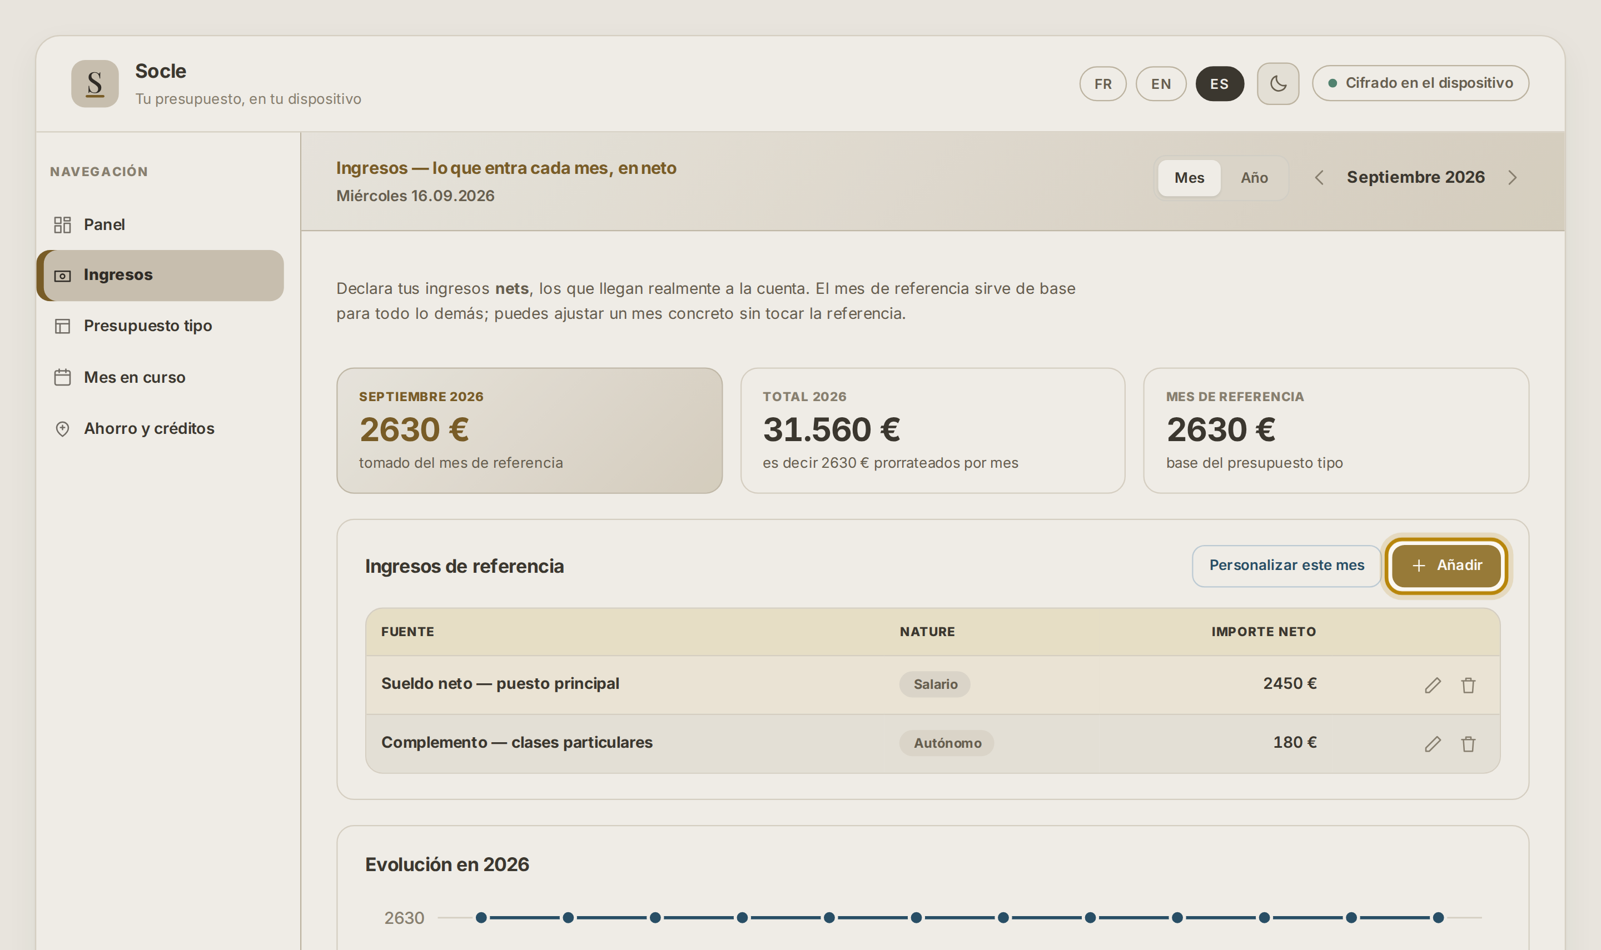
Task: Select the first data point on the evolution chart
Action: (x=481, y=917)
